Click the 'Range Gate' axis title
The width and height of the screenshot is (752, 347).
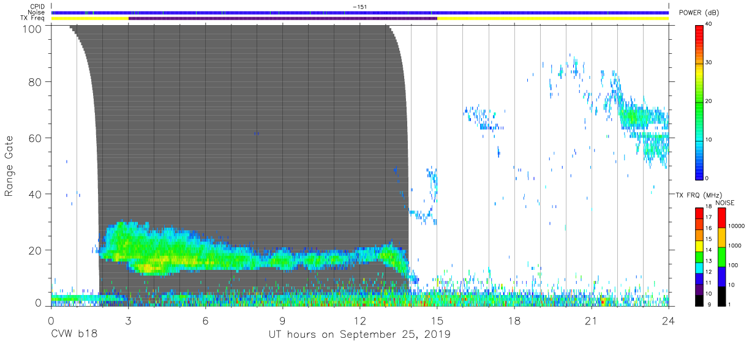tap(9, 166)
